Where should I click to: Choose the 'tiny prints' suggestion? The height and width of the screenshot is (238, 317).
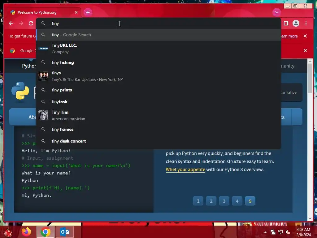click(x=158, y=90)
